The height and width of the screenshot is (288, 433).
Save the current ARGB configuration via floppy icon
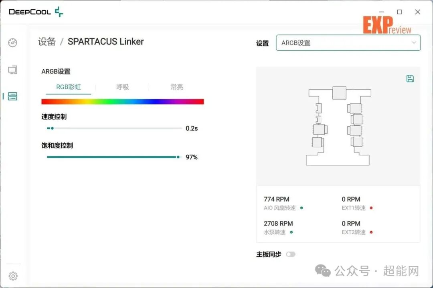[x=410, y=78]
